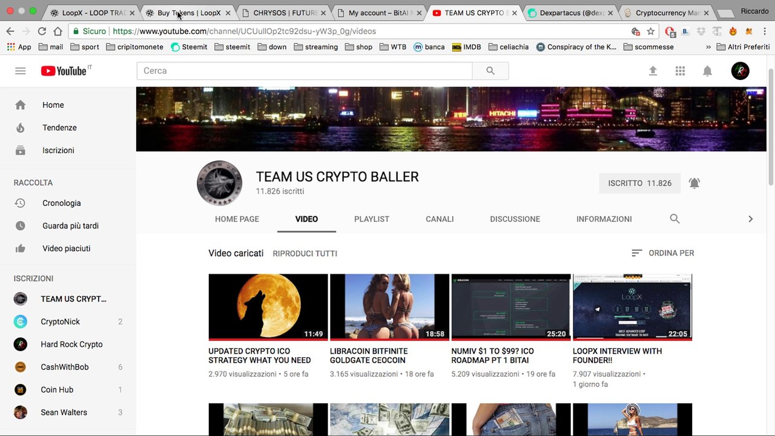
Task: Open the channel HOME PAGE tab
Action: click(x=237, y=219)
